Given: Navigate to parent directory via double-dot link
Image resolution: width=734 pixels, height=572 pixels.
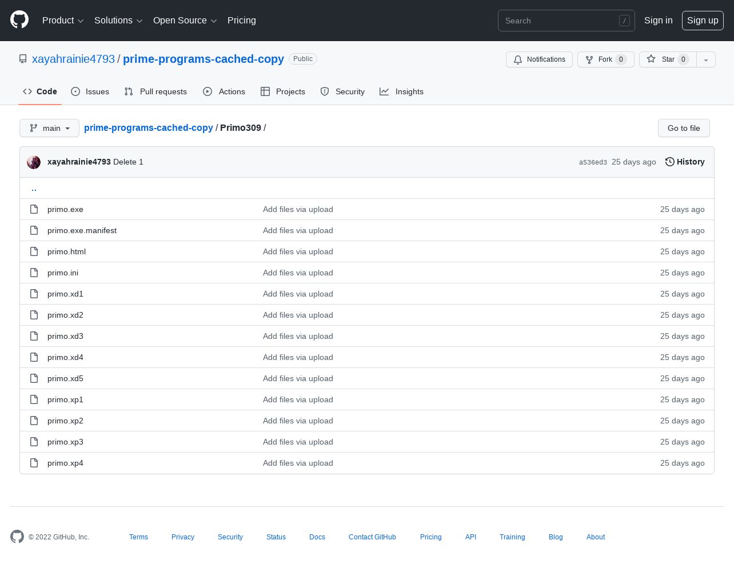Looking at the screenshot, I should 34,189.
